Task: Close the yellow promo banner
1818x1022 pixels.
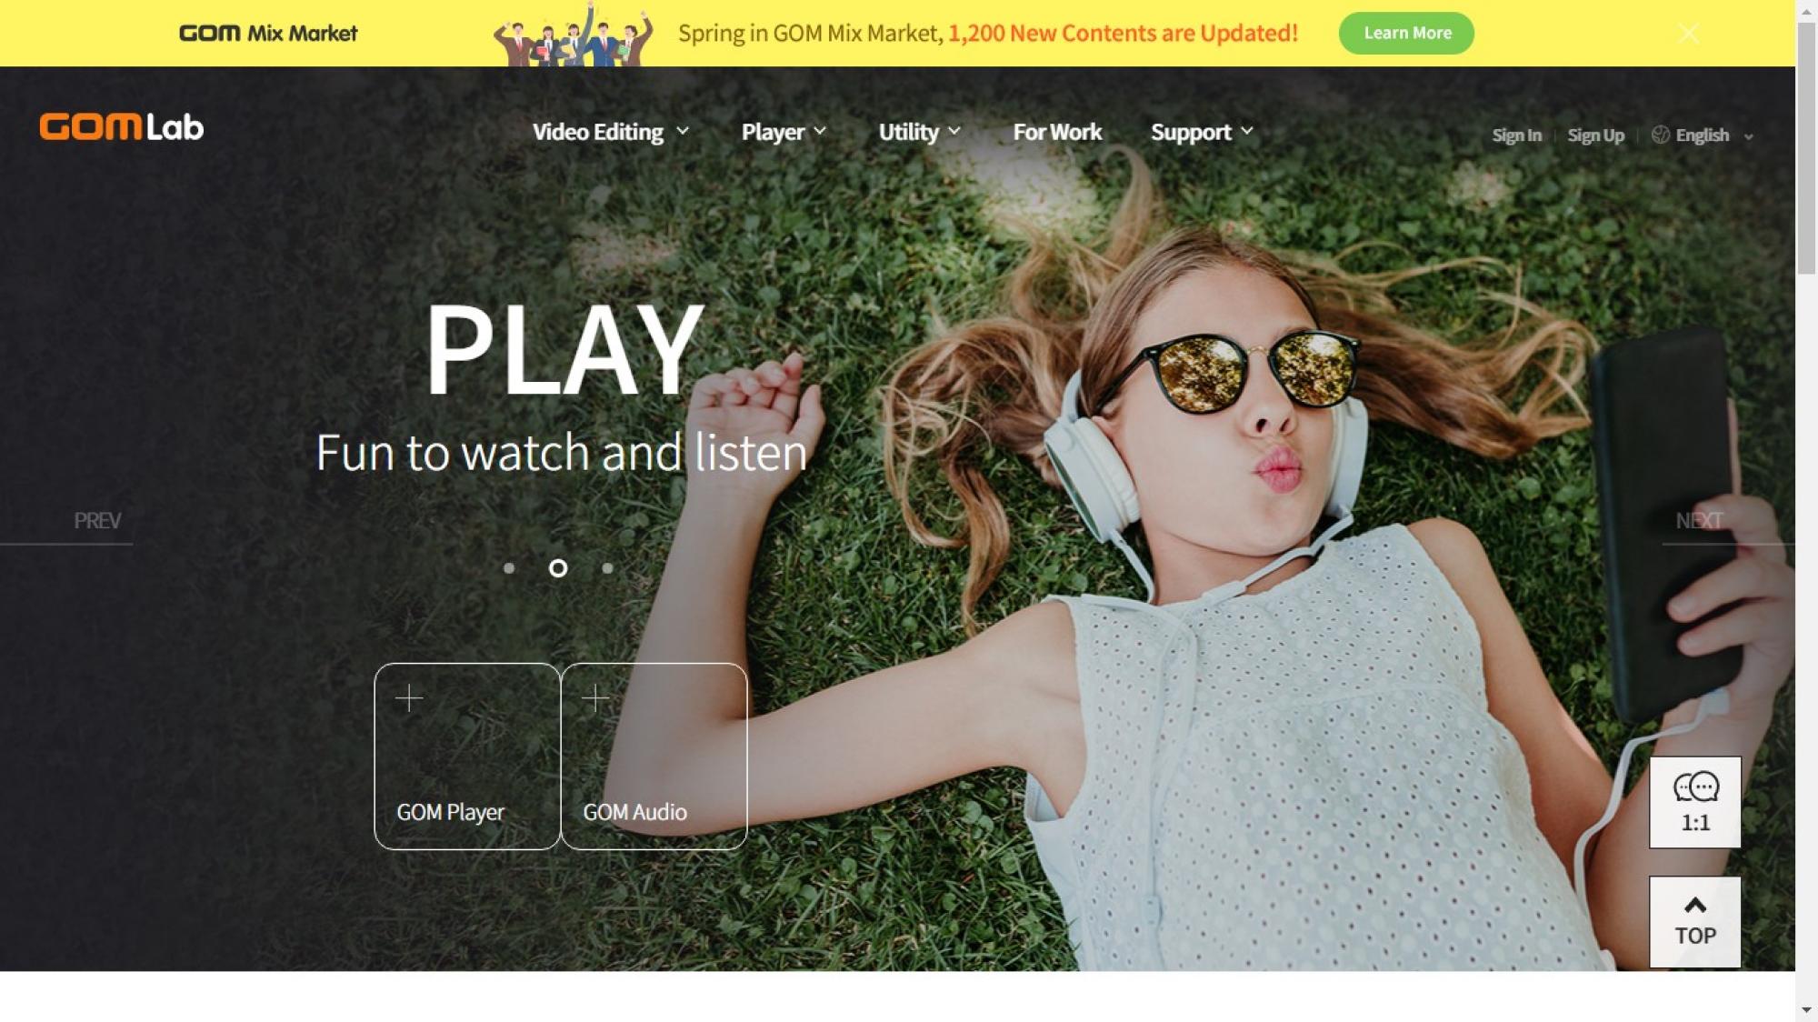Action: (x=1688, y=34)
